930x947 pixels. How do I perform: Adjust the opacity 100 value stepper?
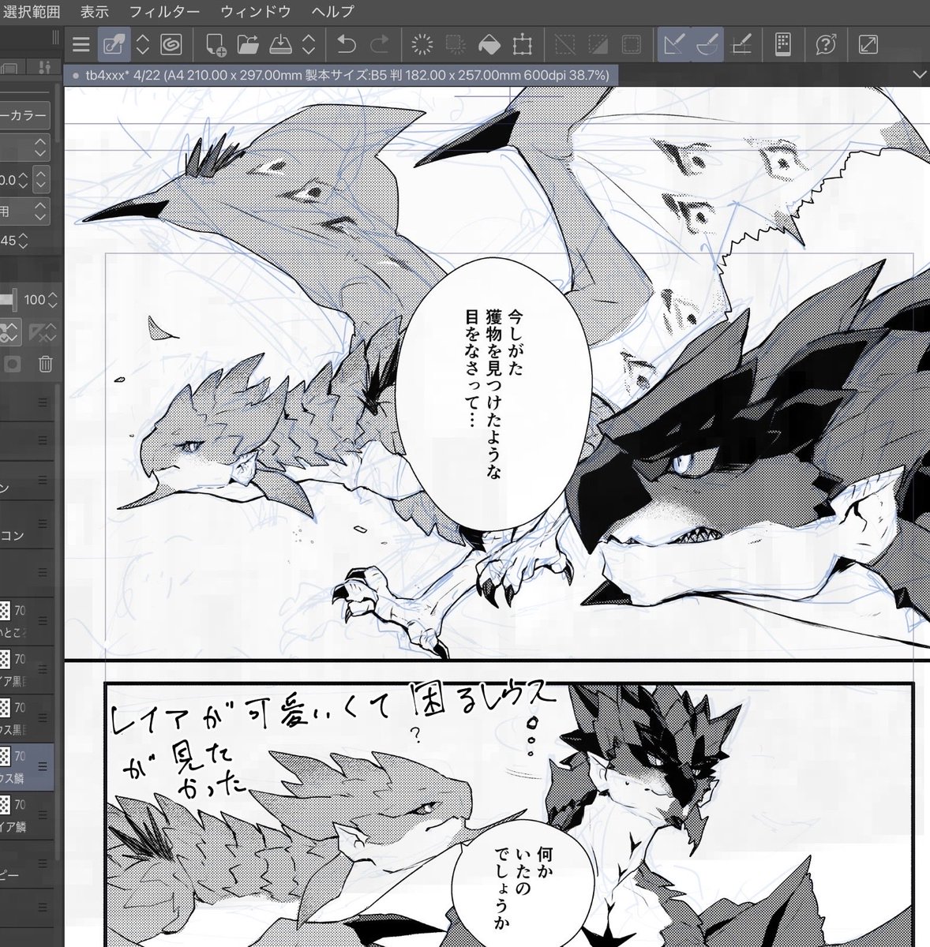coord(52,300)
